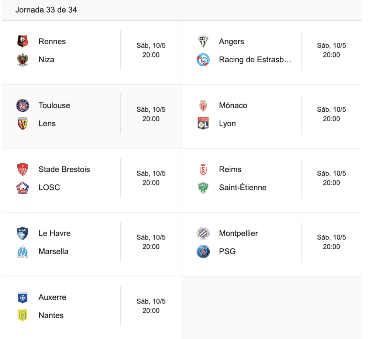
Task: Click the Racing de Estrasburgo crest
Action: [203, 60]
